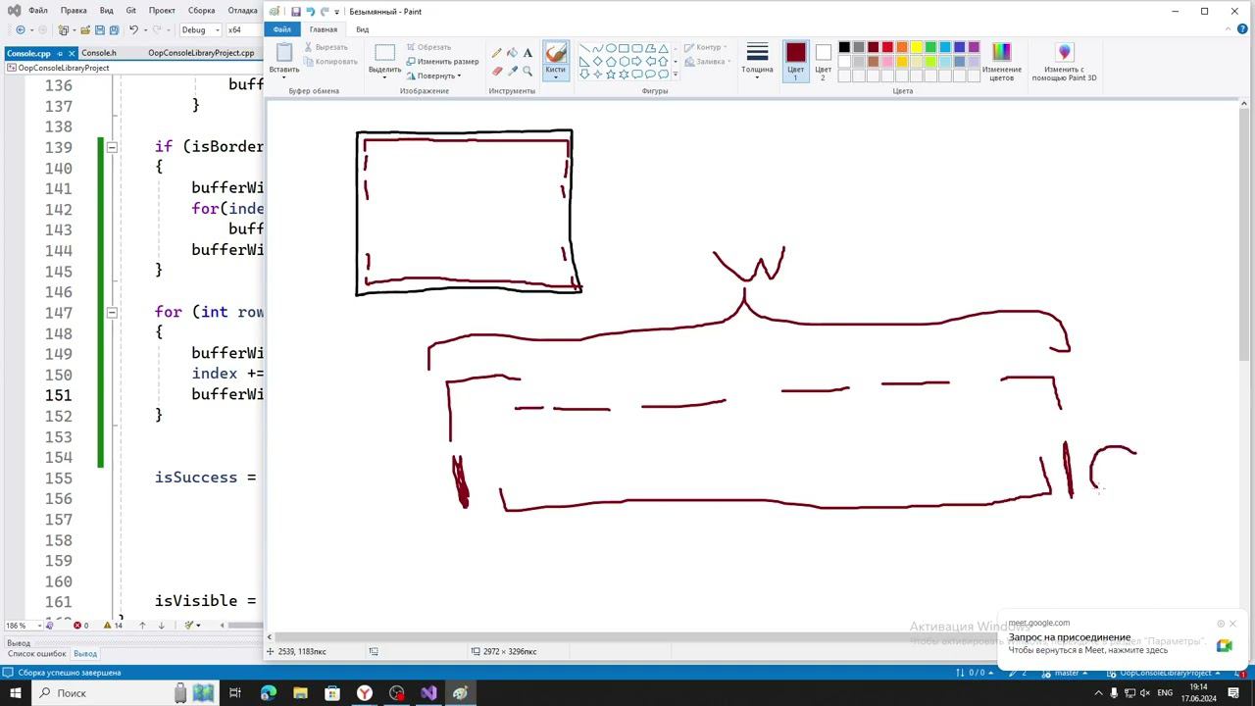This screenshot has width=1255, height=706.
Task: Collapse the if (isBorder block at line 139
Action: pyautogui.click(x=112, y=147)
